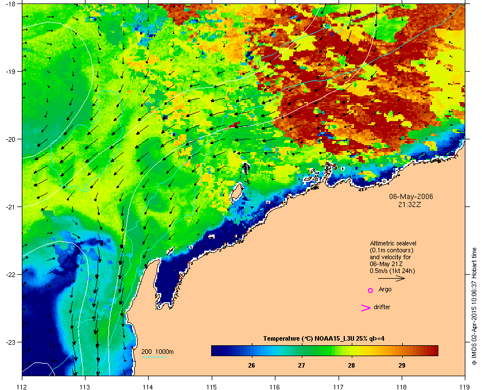Click the temperature color bar at 26
This screenshot has height=390, width=482.
252,350
